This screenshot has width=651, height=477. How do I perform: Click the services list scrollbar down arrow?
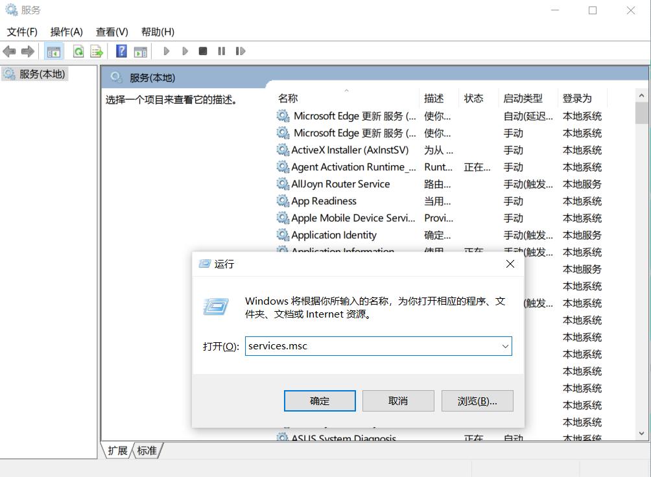(x=641, y=434)
